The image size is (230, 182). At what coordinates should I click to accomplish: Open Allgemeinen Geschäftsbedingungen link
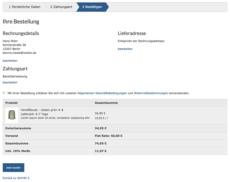pyautogui.click(x=102, y=93)
